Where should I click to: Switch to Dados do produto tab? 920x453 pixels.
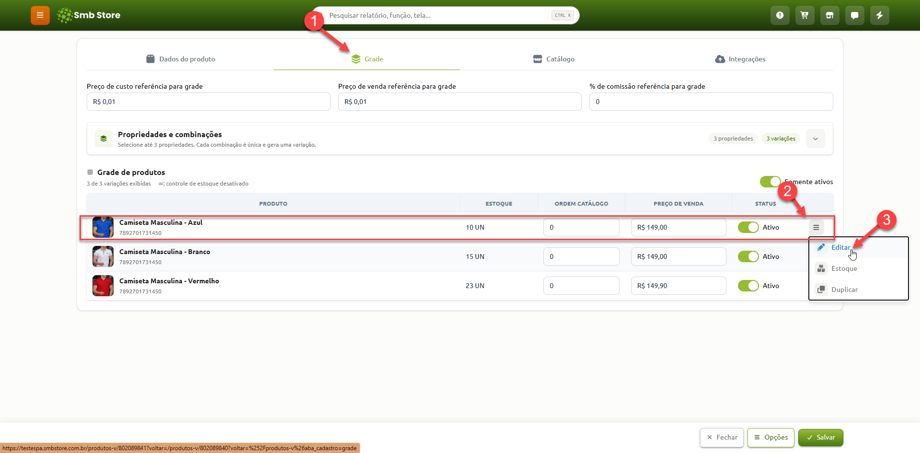tap(180, 59)
